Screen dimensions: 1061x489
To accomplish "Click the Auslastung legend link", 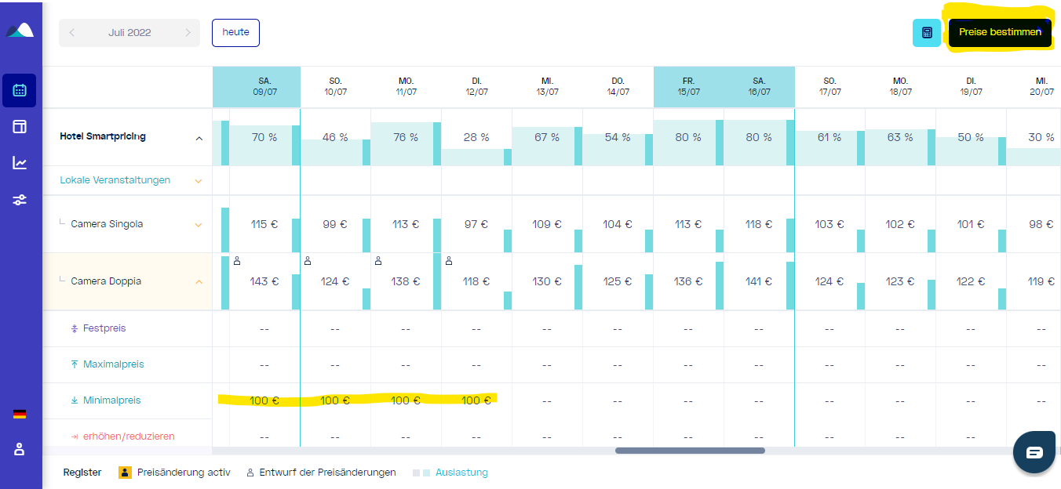I will (461, 473).
